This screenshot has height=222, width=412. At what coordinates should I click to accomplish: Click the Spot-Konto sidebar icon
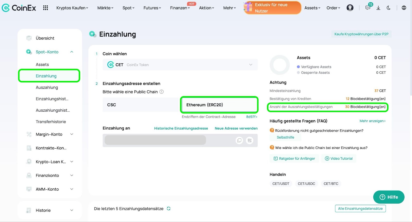pos(29,52)
